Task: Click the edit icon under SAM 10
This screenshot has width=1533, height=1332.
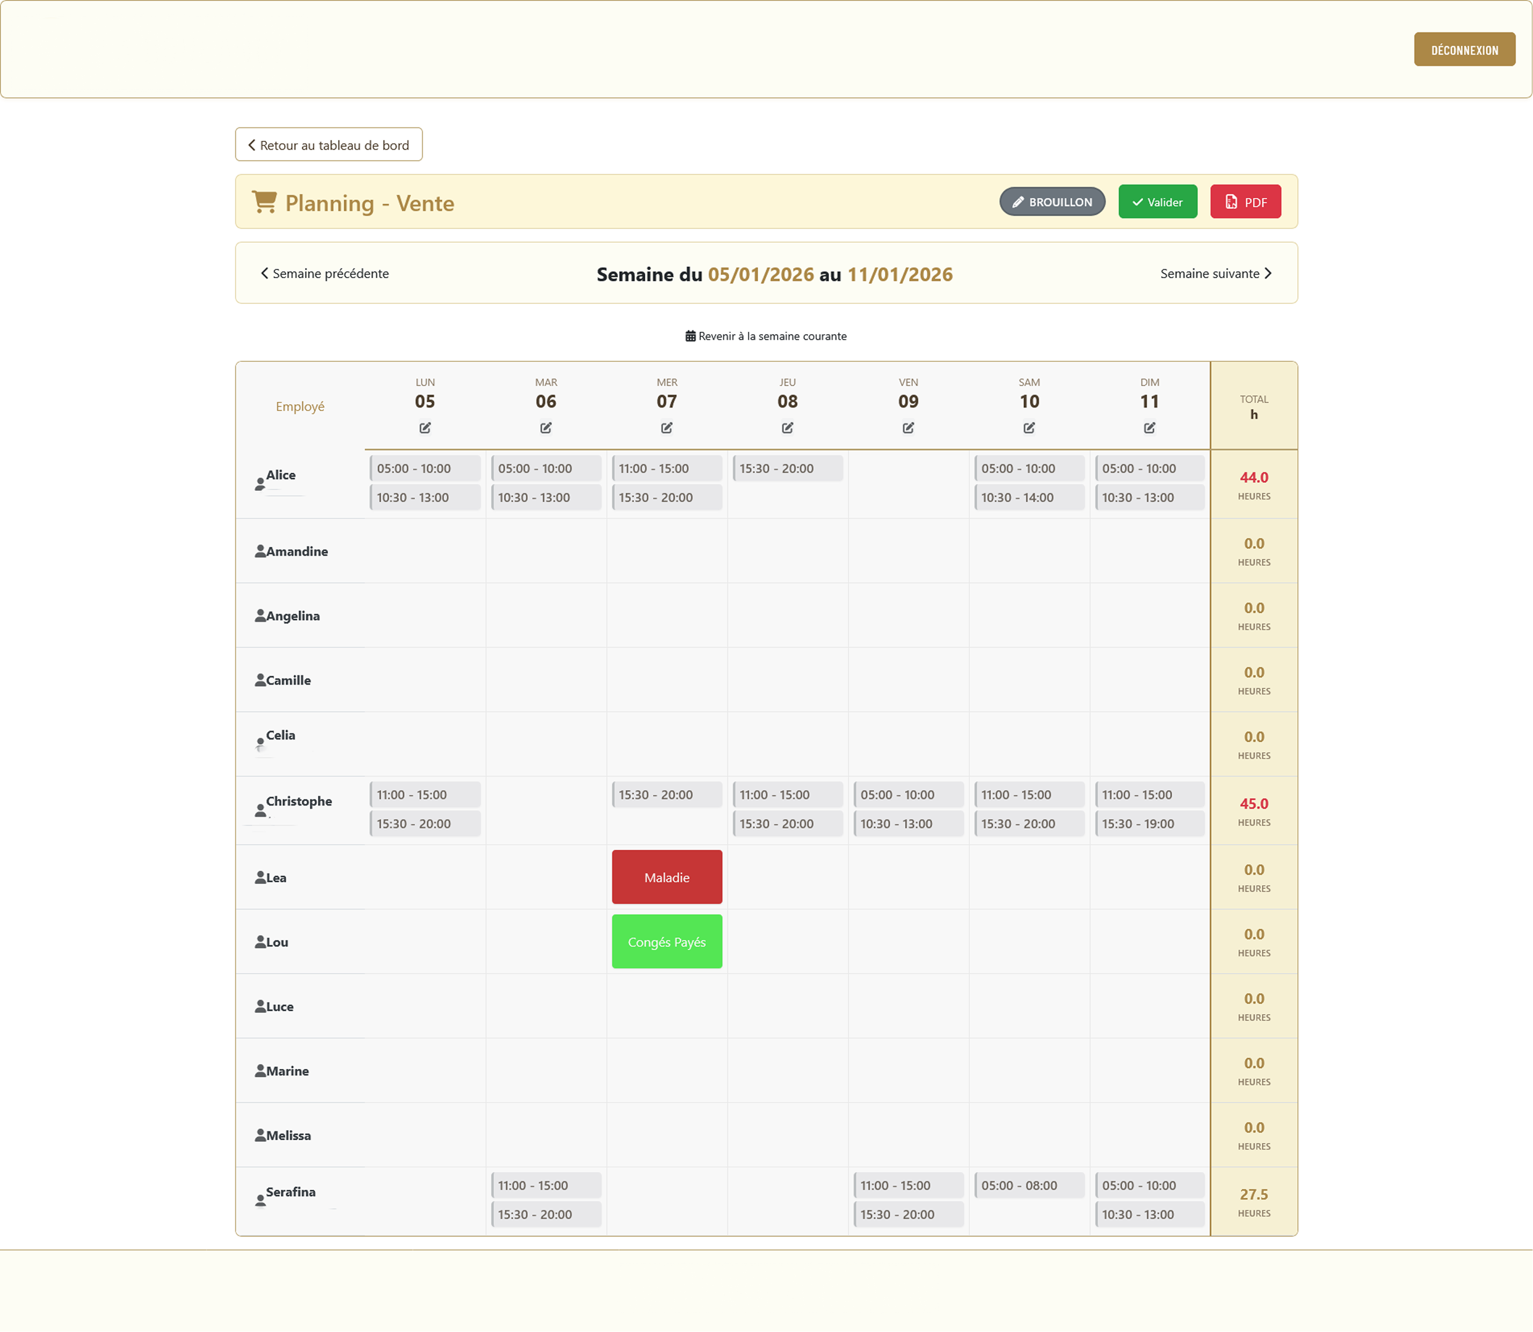Action: [1029, 428]
